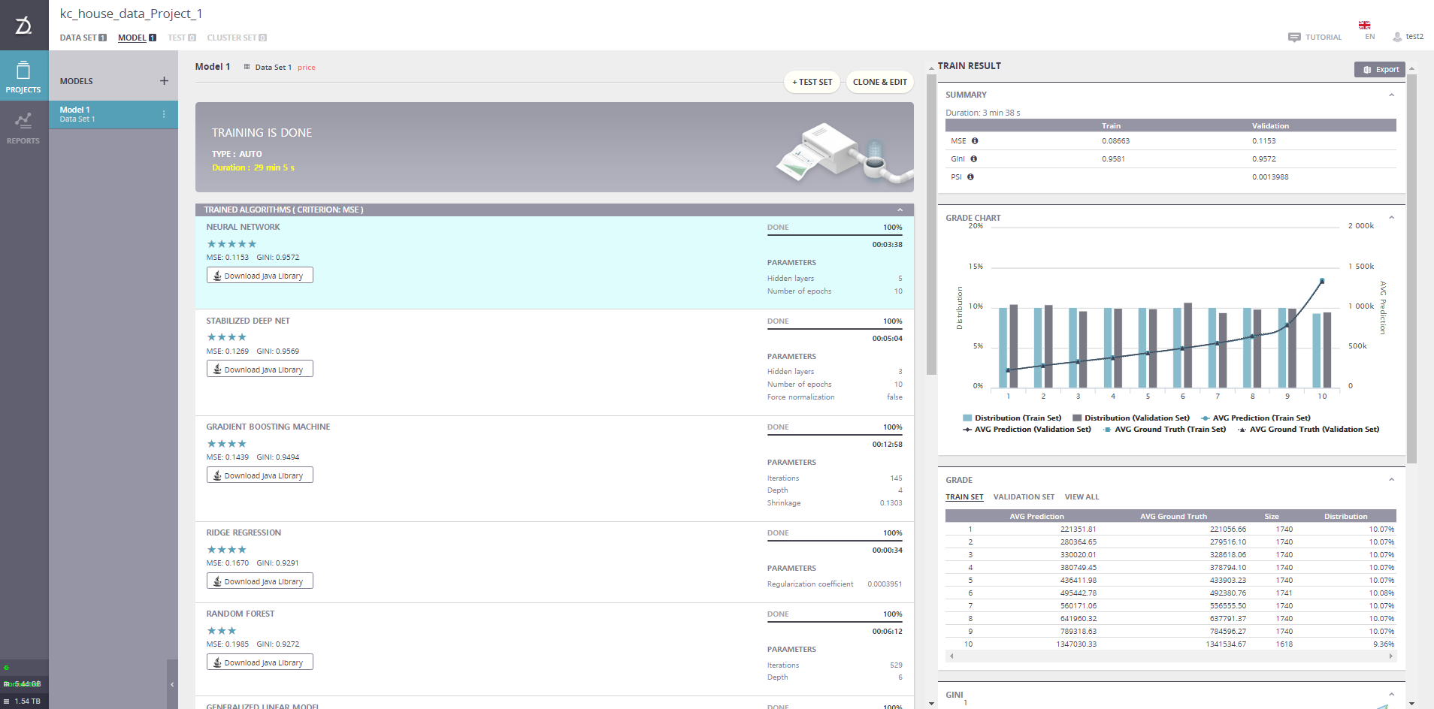Collapse the Gini panel
Screen dimensions: 1434x709
point(1391,695)
